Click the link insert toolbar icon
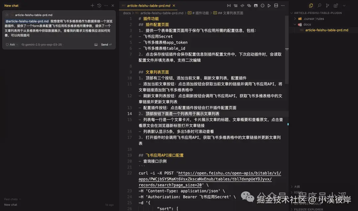Screen dimensions: 358x211 249,6
